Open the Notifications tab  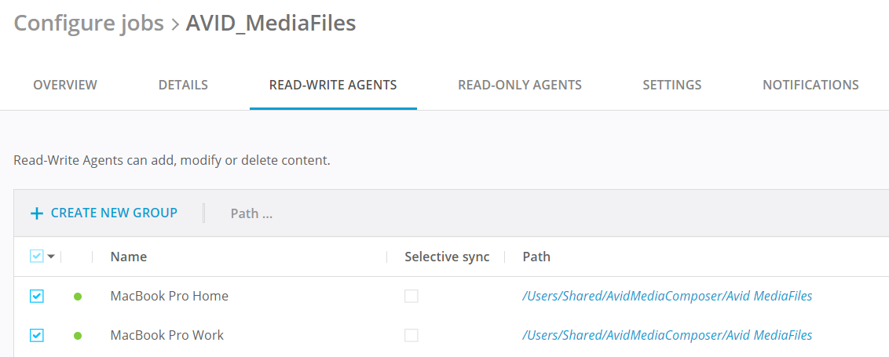(810, 85)
